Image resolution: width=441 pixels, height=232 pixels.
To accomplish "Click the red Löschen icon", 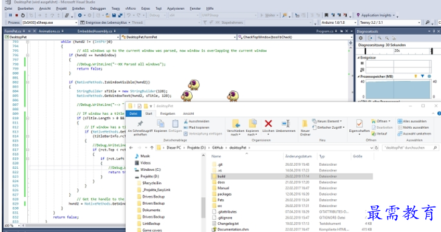I will [268, 123].
